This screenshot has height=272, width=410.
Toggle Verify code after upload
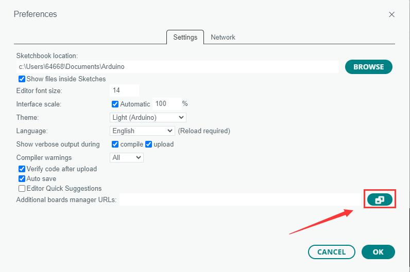[22, 169]
